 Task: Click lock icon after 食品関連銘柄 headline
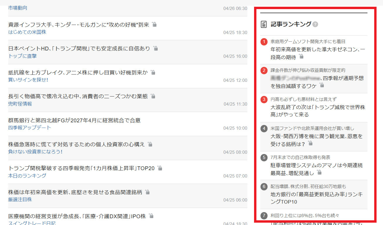[147, 192]
